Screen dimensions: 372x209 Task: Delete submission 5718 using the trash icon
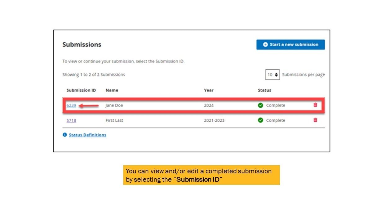[316, 120]
